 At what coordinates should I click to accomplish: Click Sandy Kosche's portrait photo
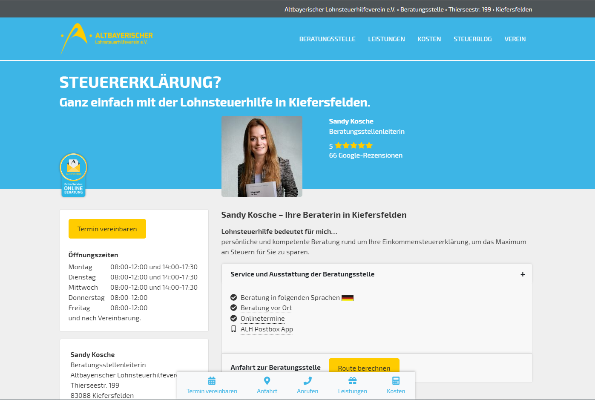pos(262,156)
